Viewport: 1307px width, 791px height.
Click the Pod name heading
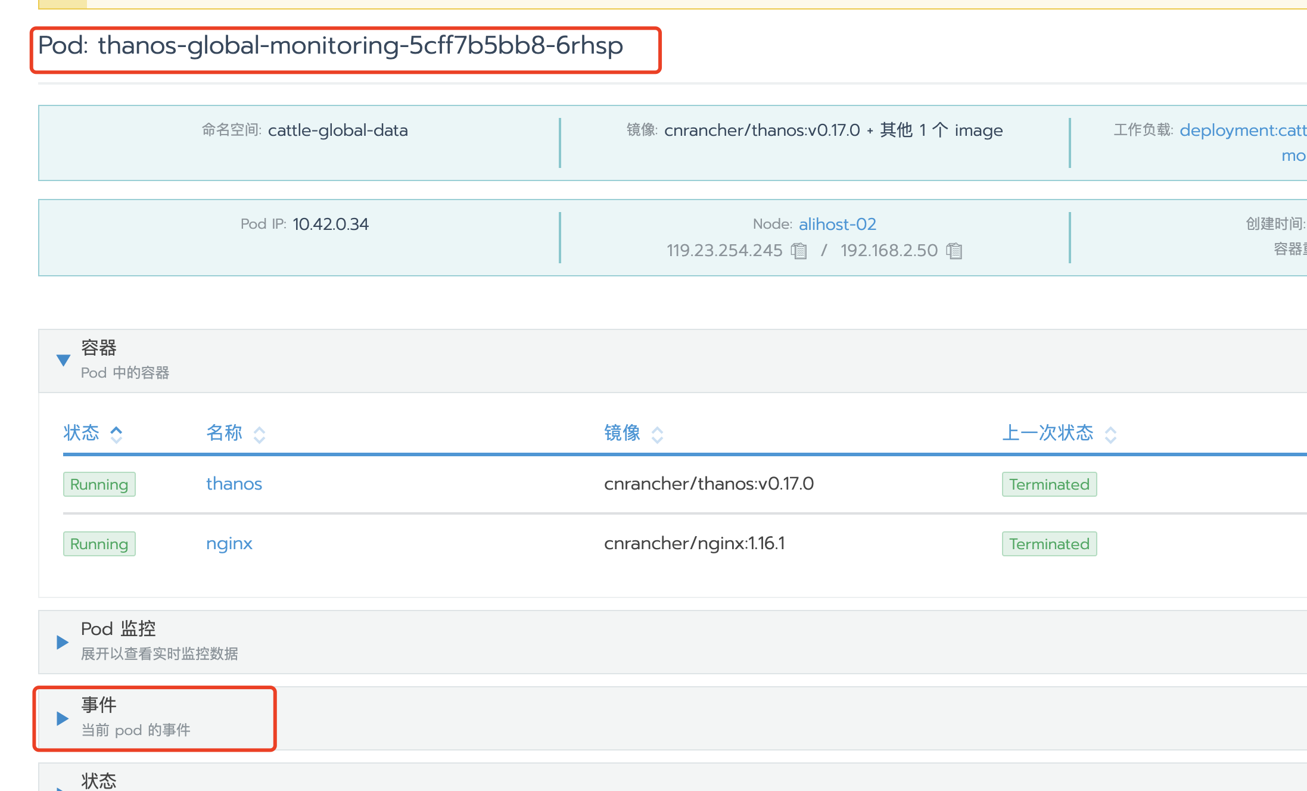click(331, 46)
